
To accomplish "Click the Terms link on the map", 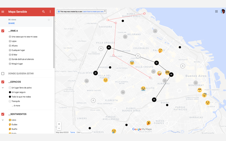I will pyautogui.click(x=73, y=132).
